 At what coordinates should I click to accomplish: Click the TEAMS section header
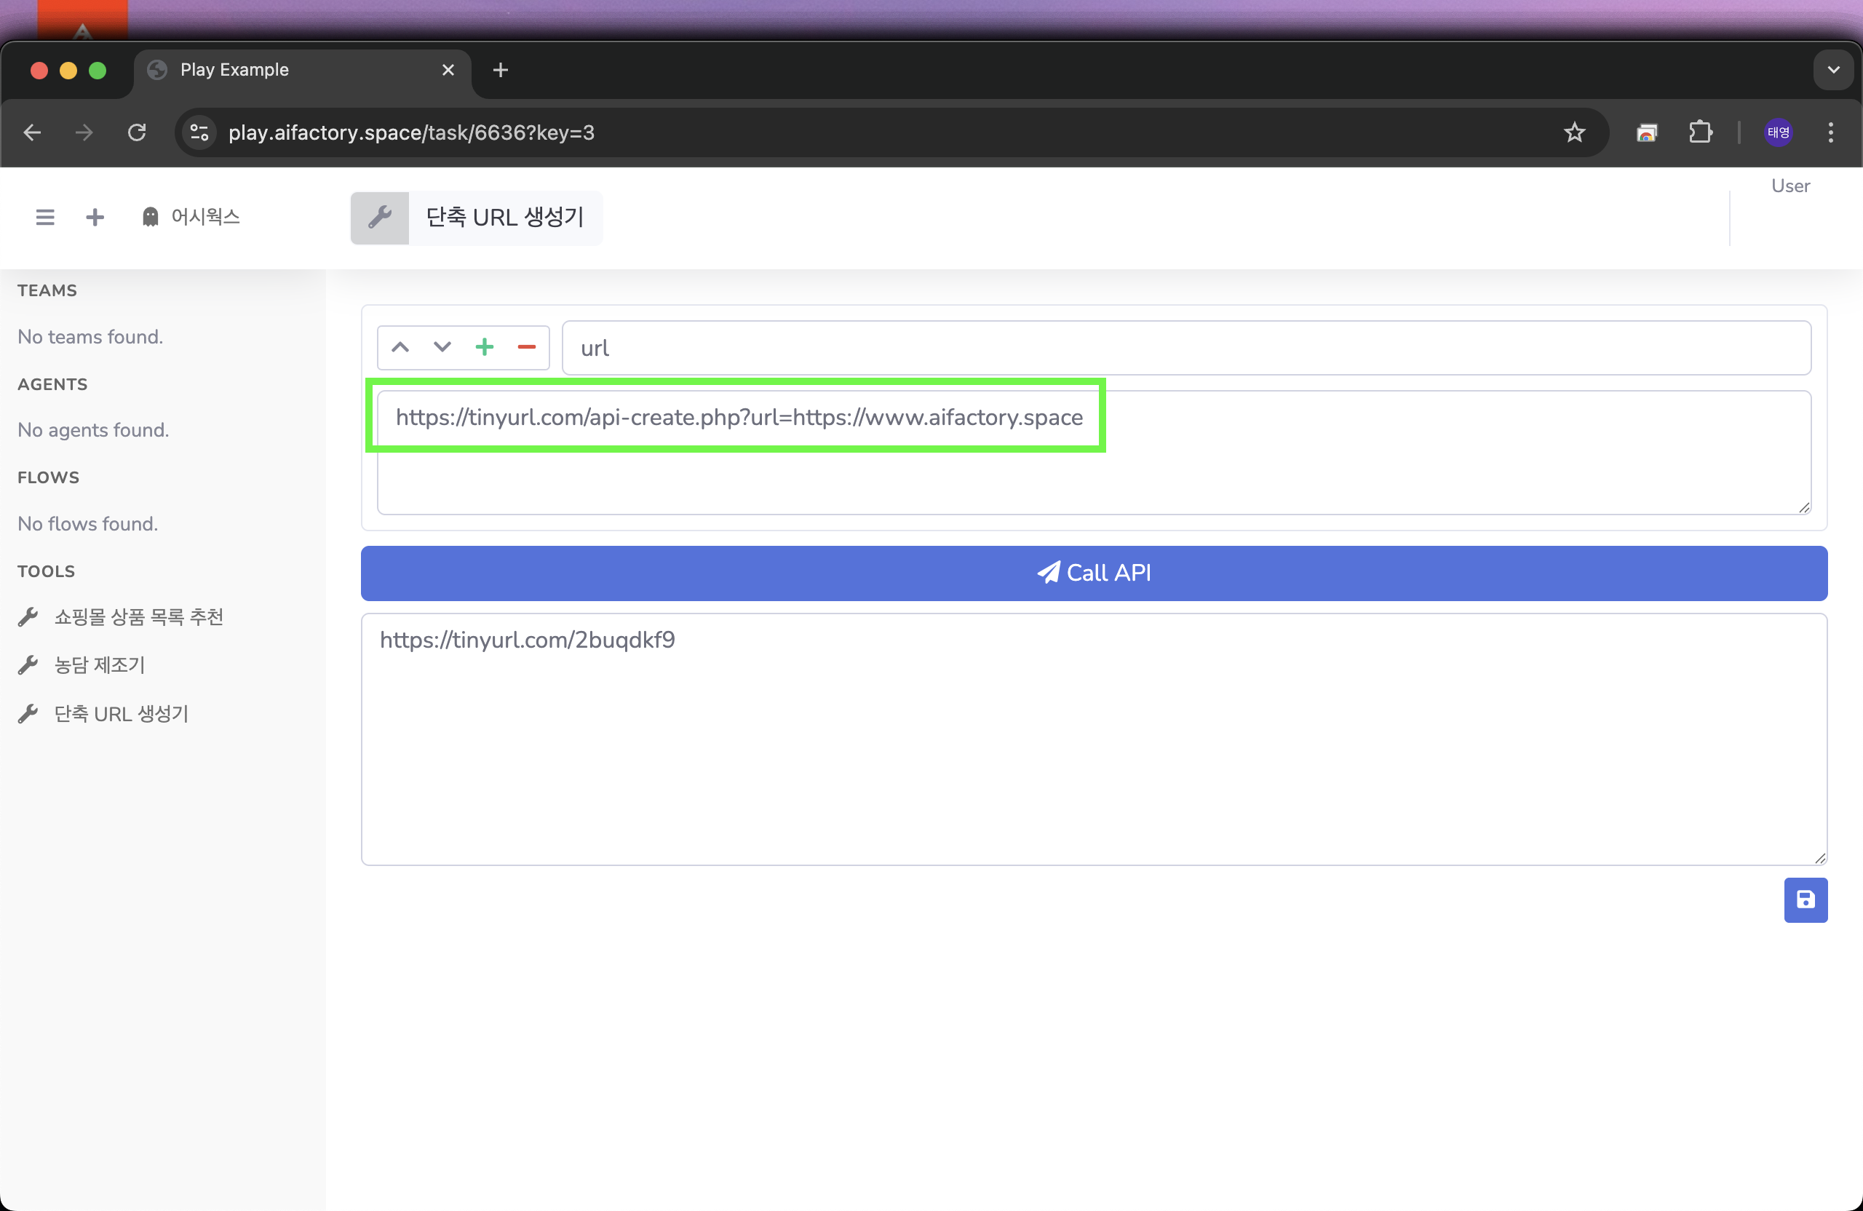pos(47,290)
